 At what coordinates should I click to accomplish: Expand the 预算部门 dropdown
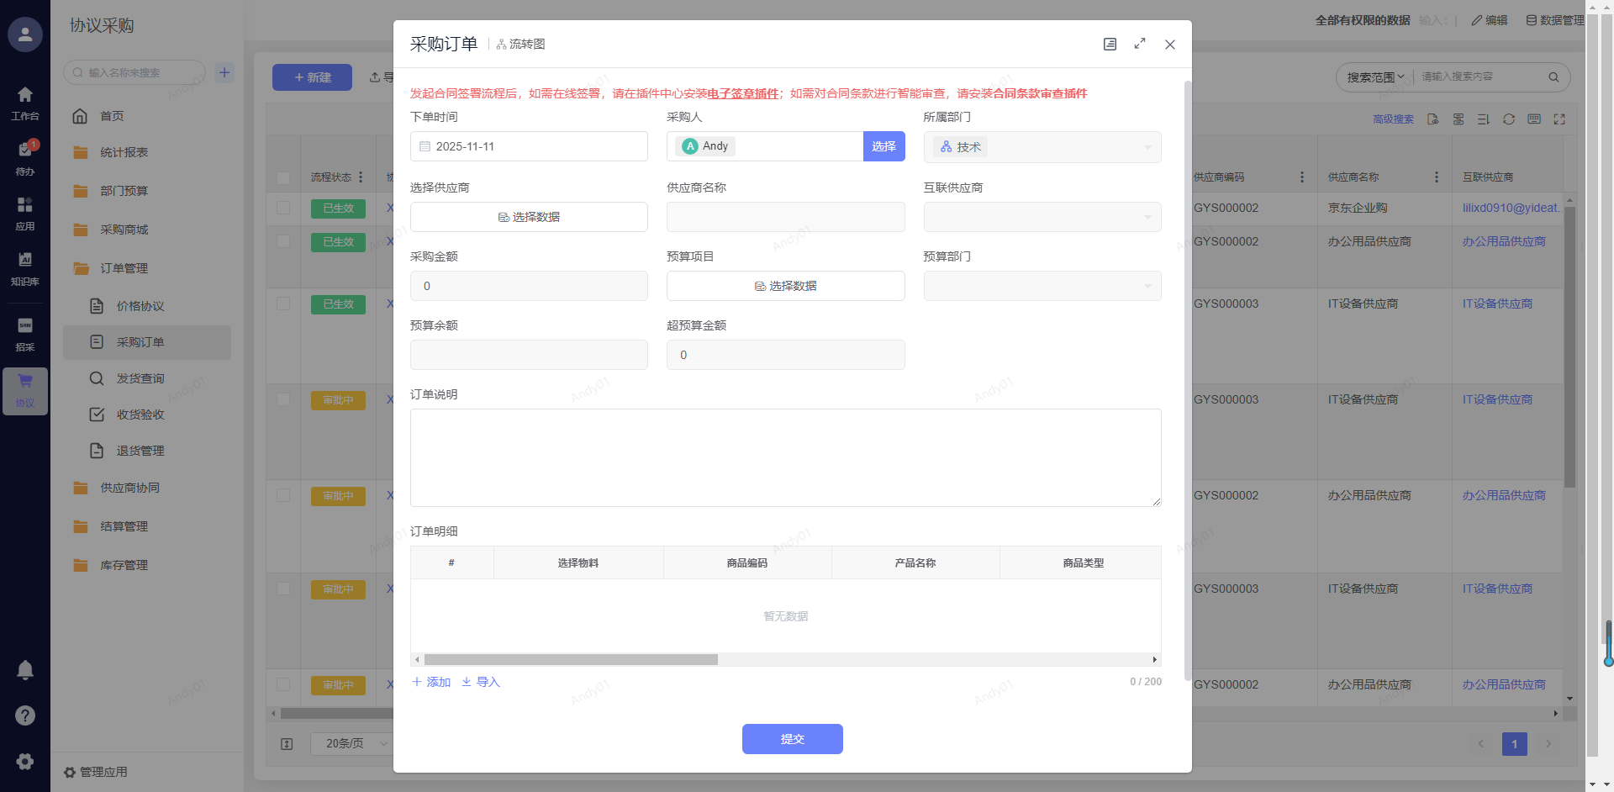pos(1042,286)
